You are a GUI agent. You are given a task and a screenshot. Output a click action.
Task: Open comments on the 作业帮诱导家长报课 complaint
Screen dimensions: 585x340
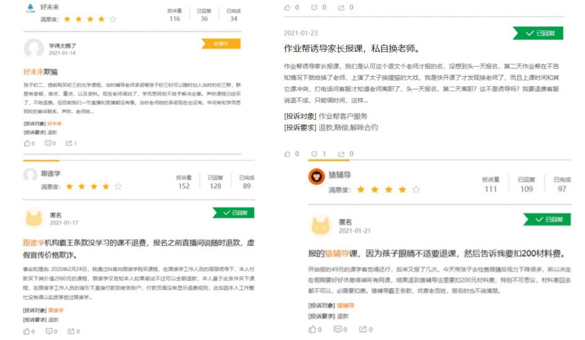[314, 154]
